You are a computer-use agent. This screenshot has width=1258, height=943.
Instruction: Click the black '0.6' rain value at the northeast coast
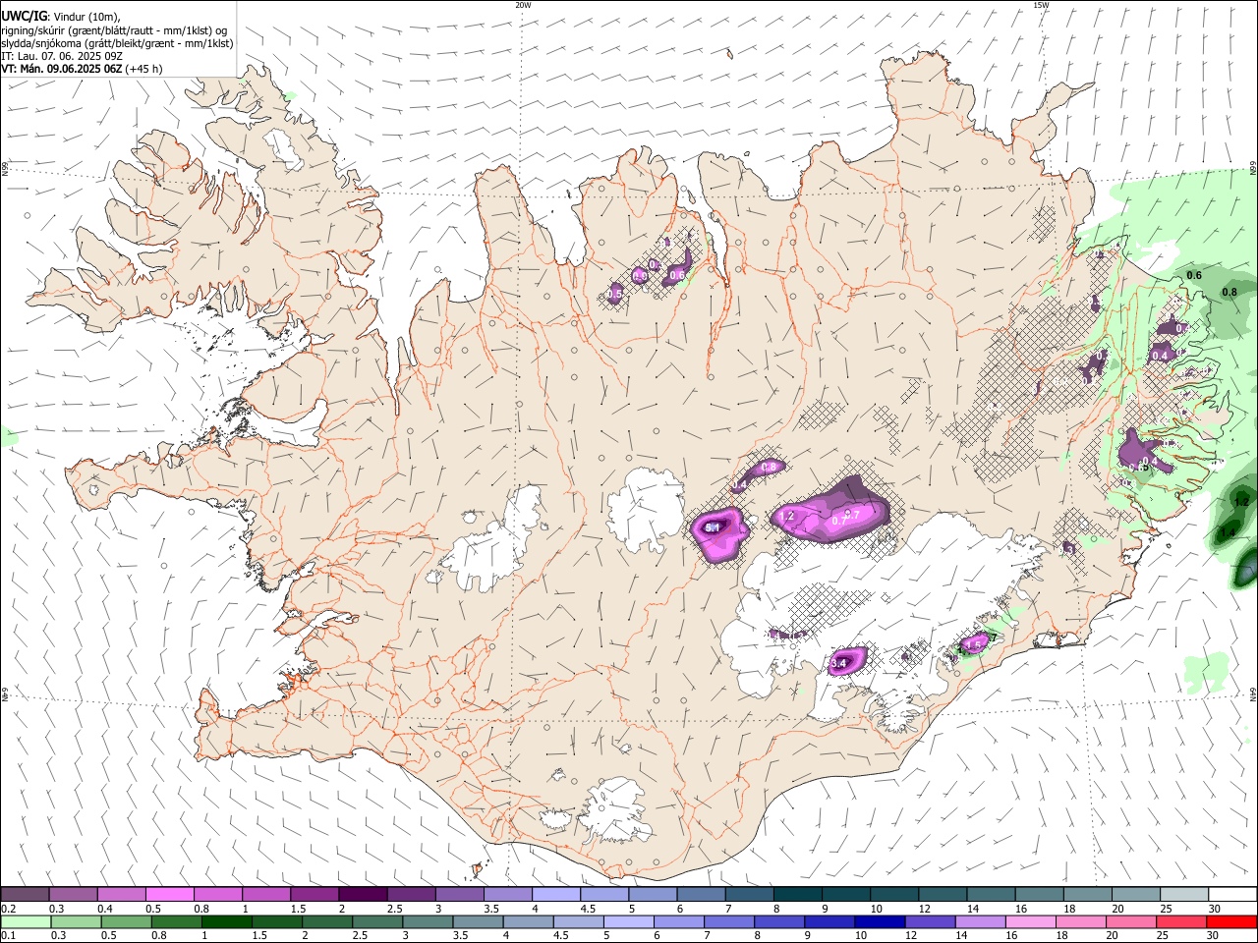(x=1194, y=276)
